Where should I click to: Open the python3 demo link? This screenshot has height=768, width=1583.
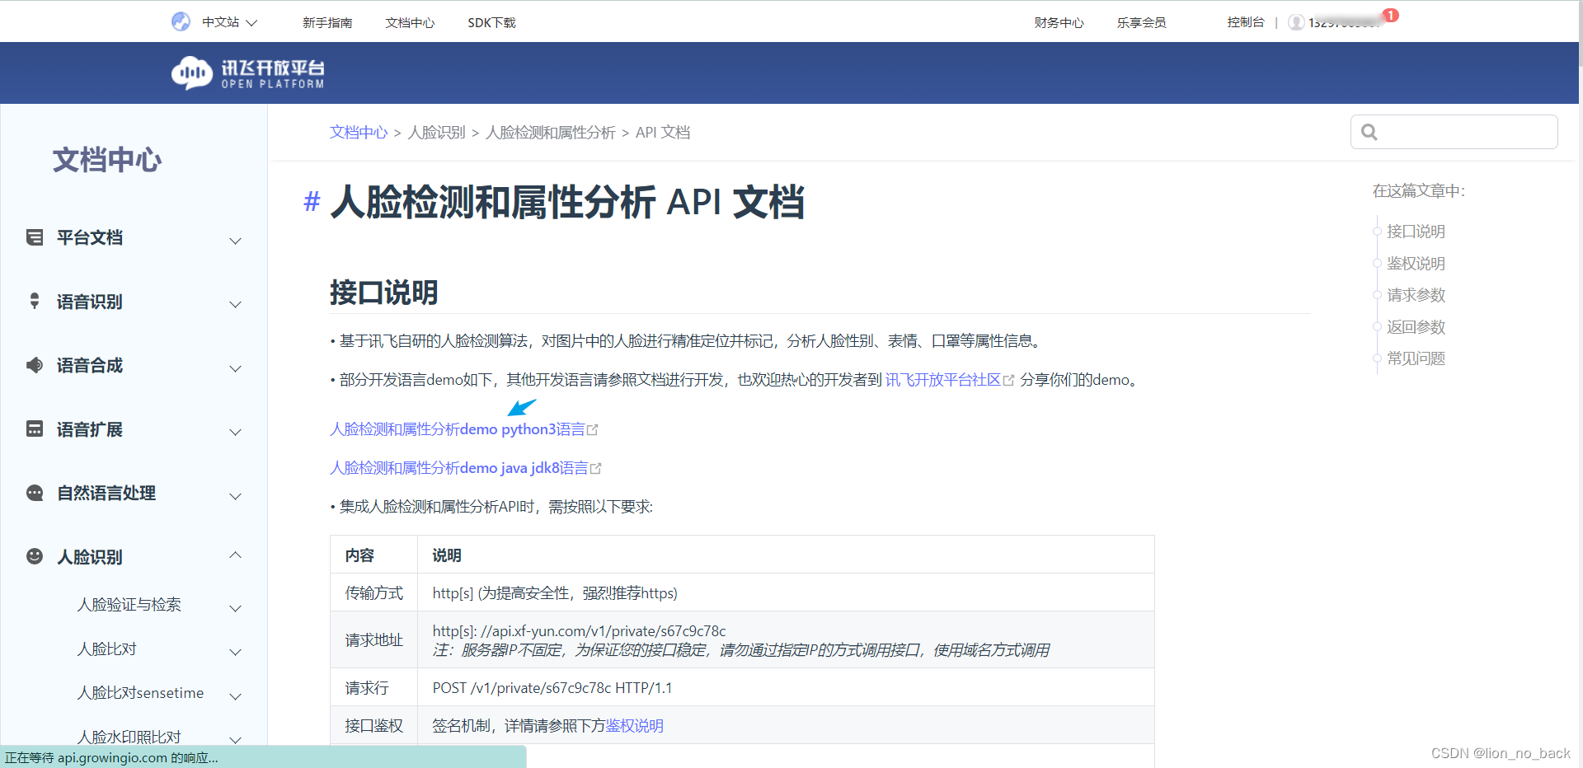[457, 429]
